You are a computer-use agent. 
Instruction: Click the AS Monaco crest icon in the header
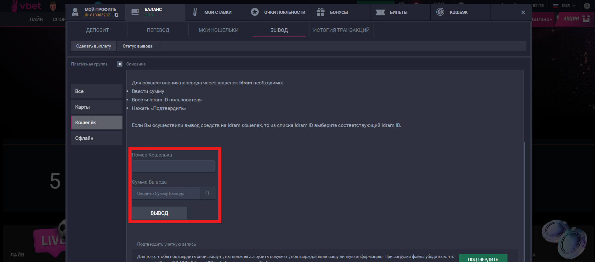pos(53,6)
